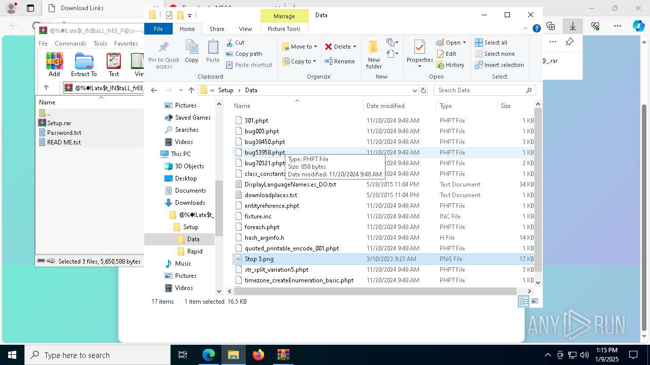Click Invert selection in ribbon
Viewport: 650px width, 365px height.
(499, 65)
